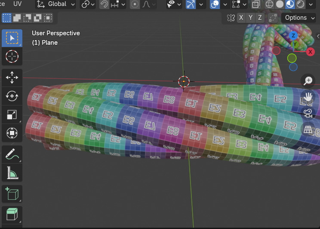Viewport: 320px width, 229px height.
Task: Pick the Annotate pencil tool
Action: pyautogui.click(x=12, y=154)
